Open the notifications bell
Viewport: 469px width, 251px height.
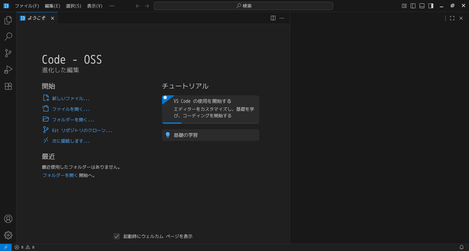461,247
